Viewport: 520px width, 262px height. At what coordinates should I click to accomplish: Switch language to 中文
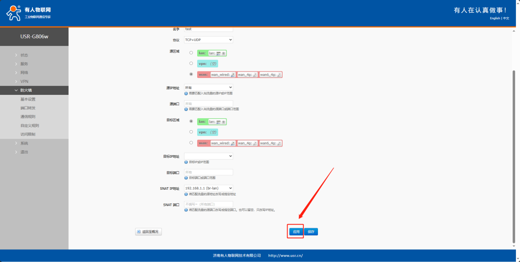tap(506, 18)
